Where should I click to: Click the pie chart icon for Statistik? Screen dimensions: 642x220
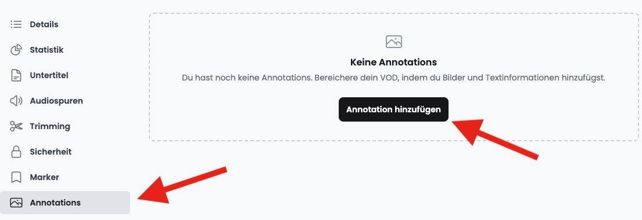tap(16, 50)
